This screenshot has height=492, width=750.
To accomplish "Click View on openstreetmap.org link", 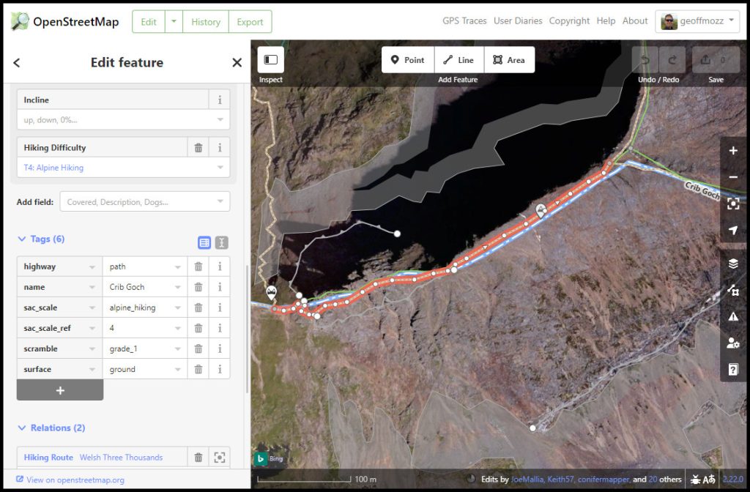I will point(70,480).
